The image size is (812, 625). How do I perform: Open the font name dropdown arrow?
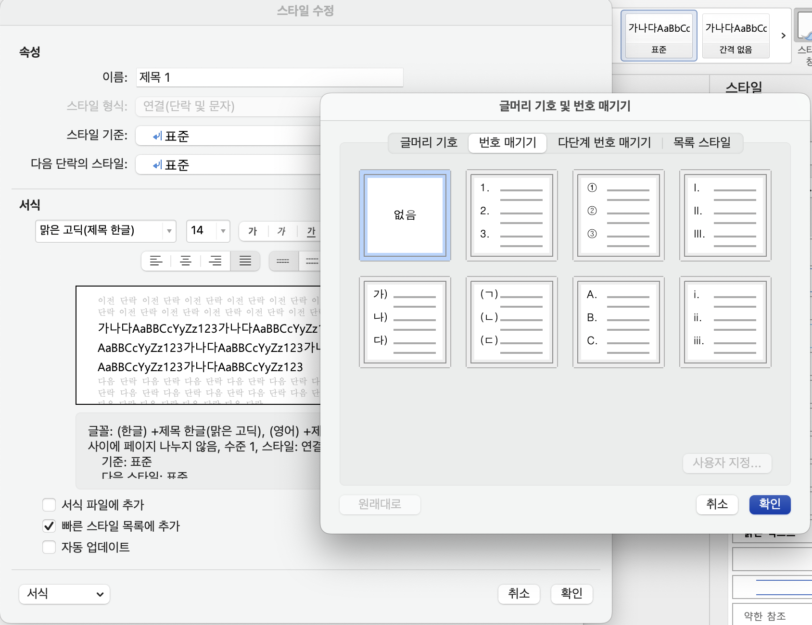tap(169, 231)
